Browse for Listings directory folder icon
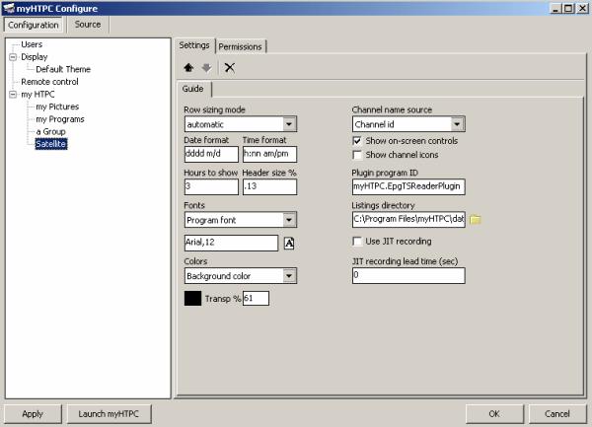The height and width of the screenshot is (427, 592). pyautogui.click(x=475, y=219)
